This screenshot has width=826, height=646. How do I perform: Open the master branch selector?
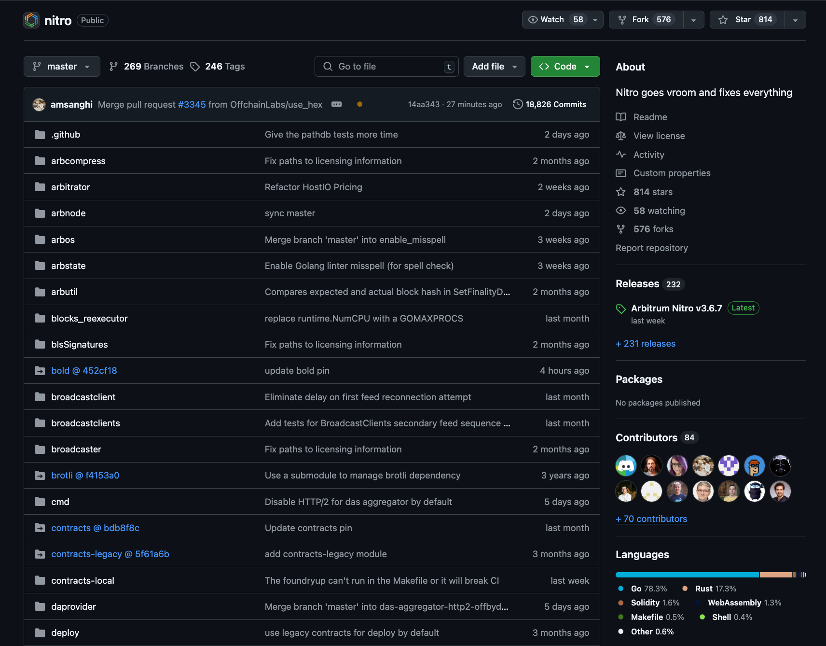tap(62, 67)
